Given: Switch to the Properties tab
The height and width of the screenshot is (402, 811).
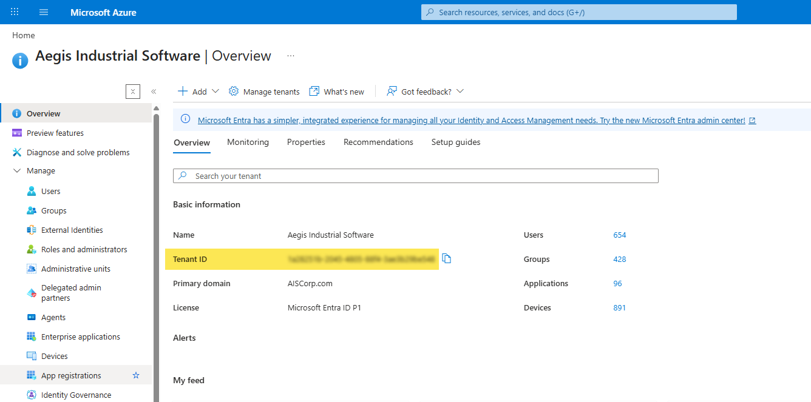Looking at the screenshot, I should (x=306, y=142).
